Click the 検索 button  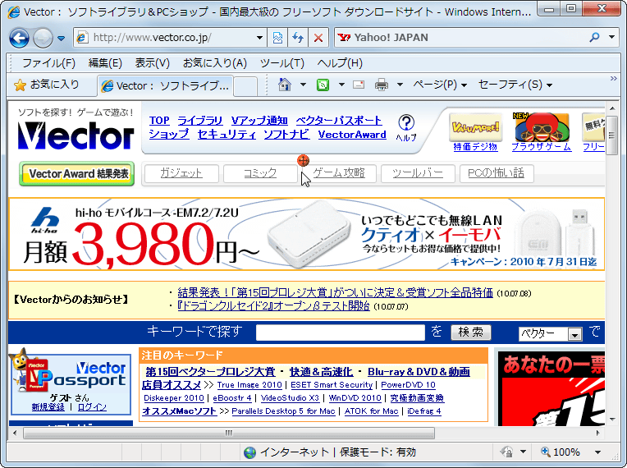(x=470, y=333)
